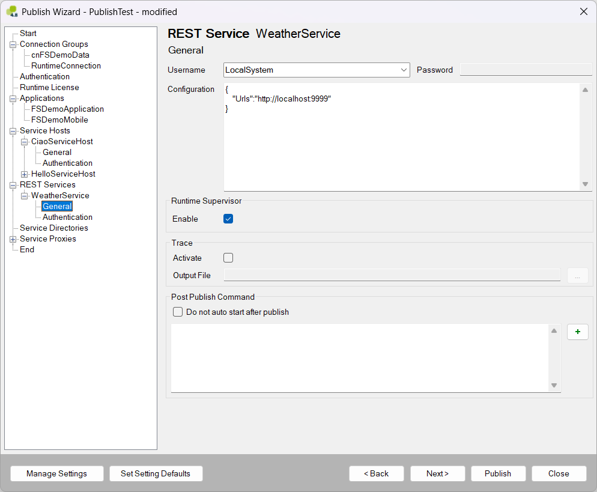Image resolution: width=597 pixels, height=492 pixels.
Task: Collapse the REST Services node
Action: (13, 185)
